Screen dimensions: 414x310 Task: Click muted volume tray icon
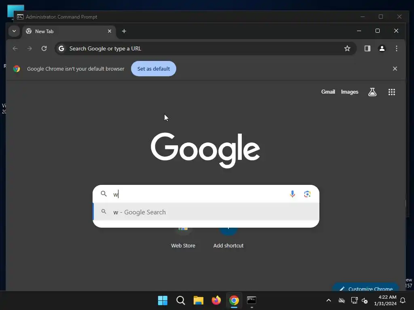(x=365, y=300)
